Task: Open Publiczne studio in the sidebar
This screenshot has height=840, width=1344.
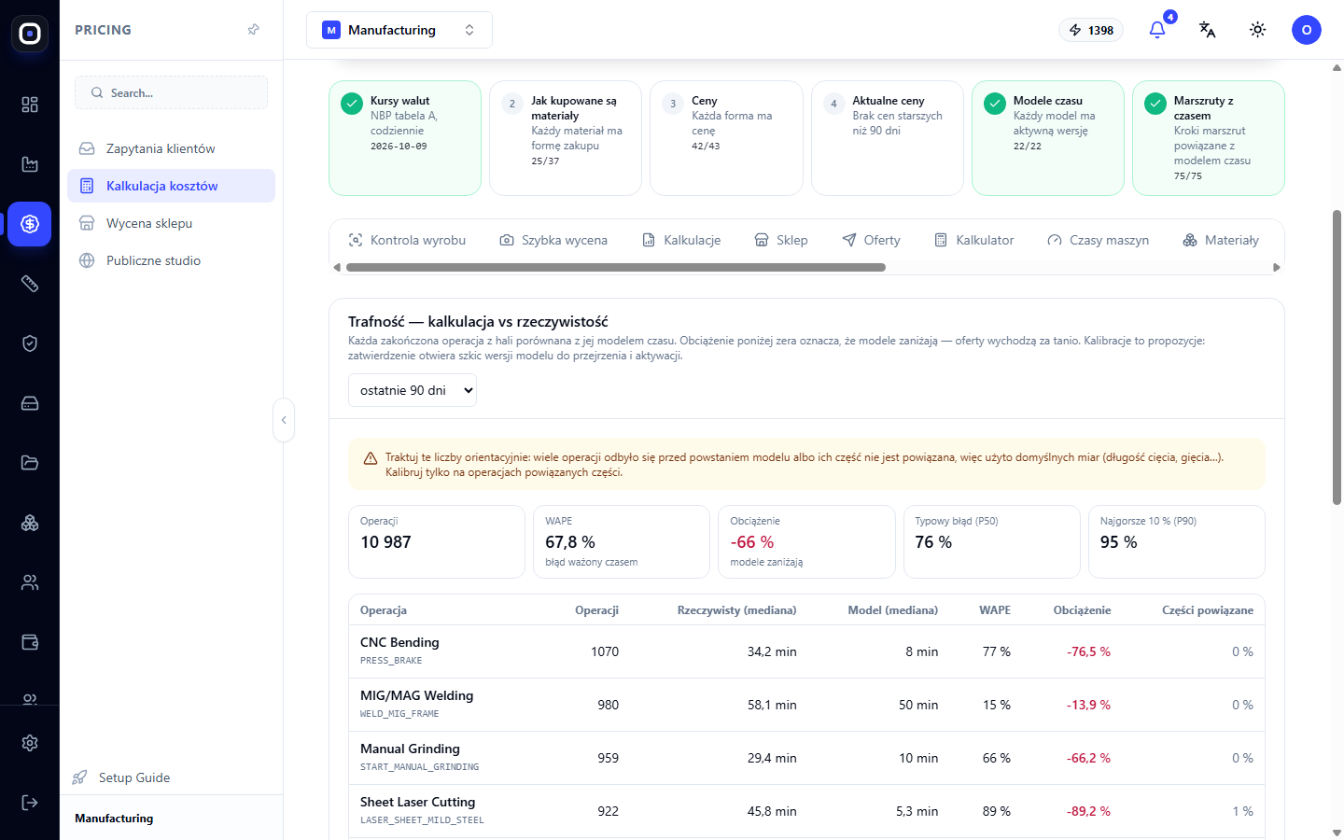Action: click(172, 260)
